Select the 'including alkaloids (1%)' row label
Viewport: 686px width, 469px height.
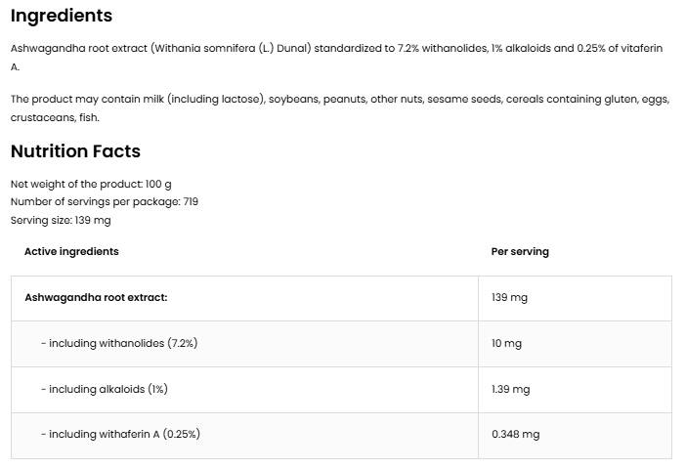tap(105, 389)
